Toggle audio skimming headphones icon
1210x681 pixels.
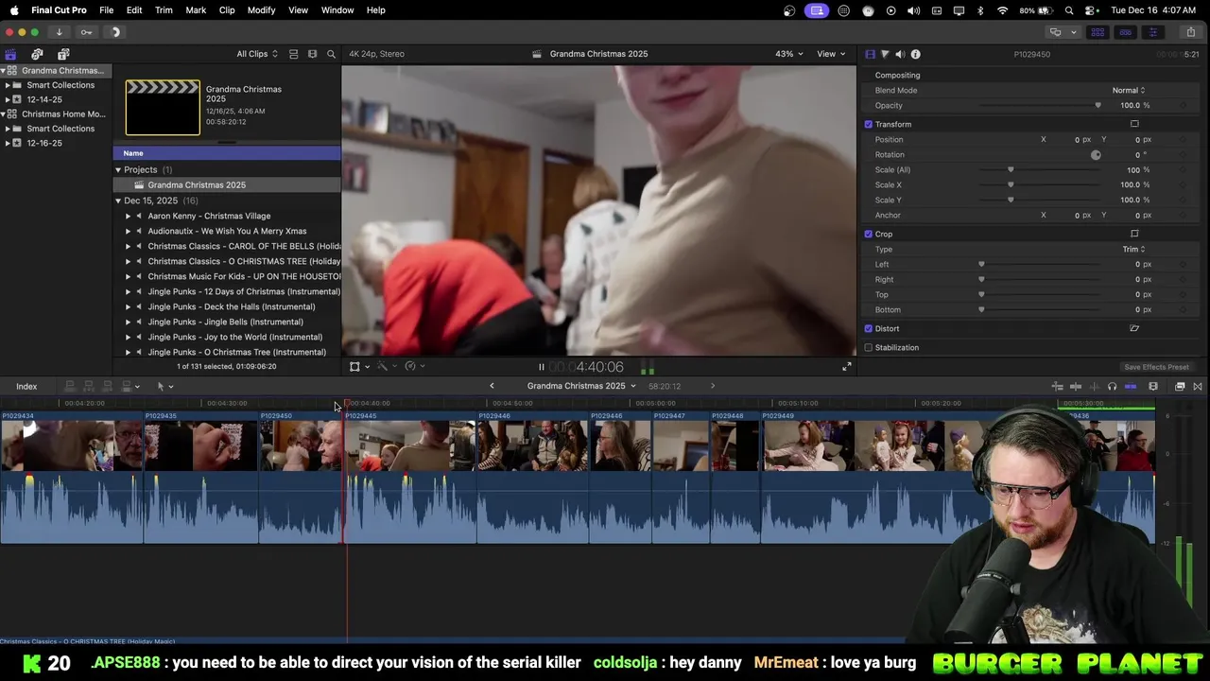pyautogui.click(x=1112, y=386)
